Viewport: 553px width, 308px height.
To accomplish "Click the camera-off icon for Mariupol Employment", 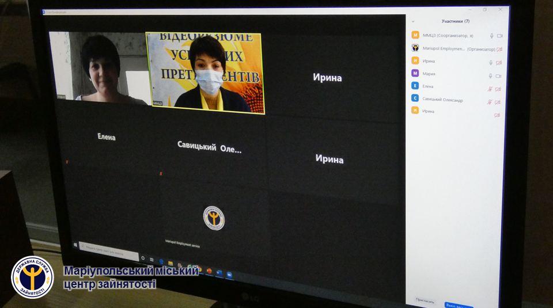I will [x=499, y=50].
